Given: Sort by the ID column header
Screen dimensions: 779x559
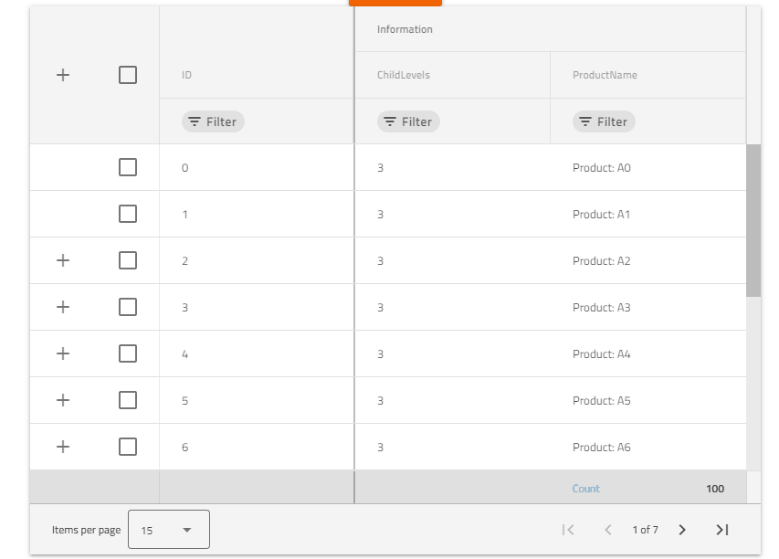Looking at the screenshot, I should pyautogui.click(x=184, y=75).
